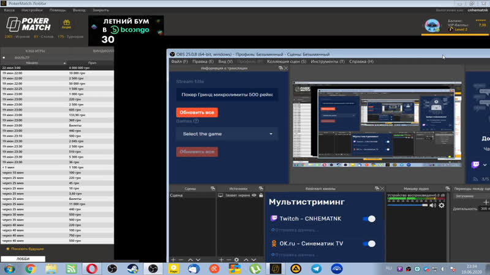The width and height of the screenshot is (490, 275).
Task: Toggle lock on Захват экрана source
Action: point(261,195)
